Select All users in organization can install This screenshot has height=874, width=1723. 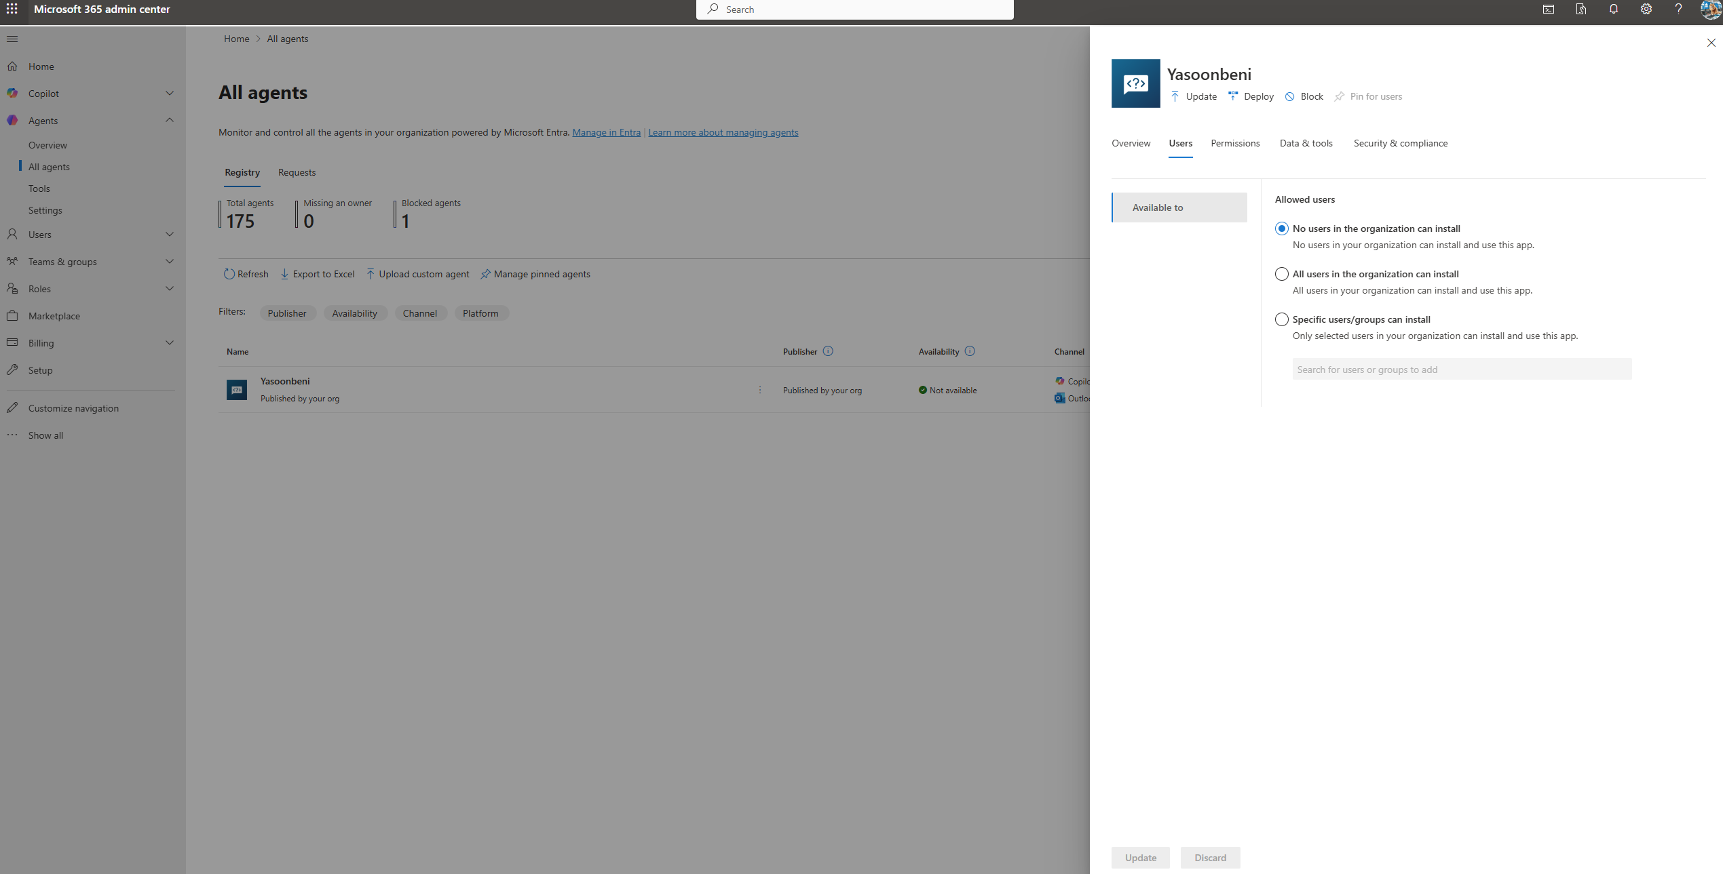[x=1281, y=274]
